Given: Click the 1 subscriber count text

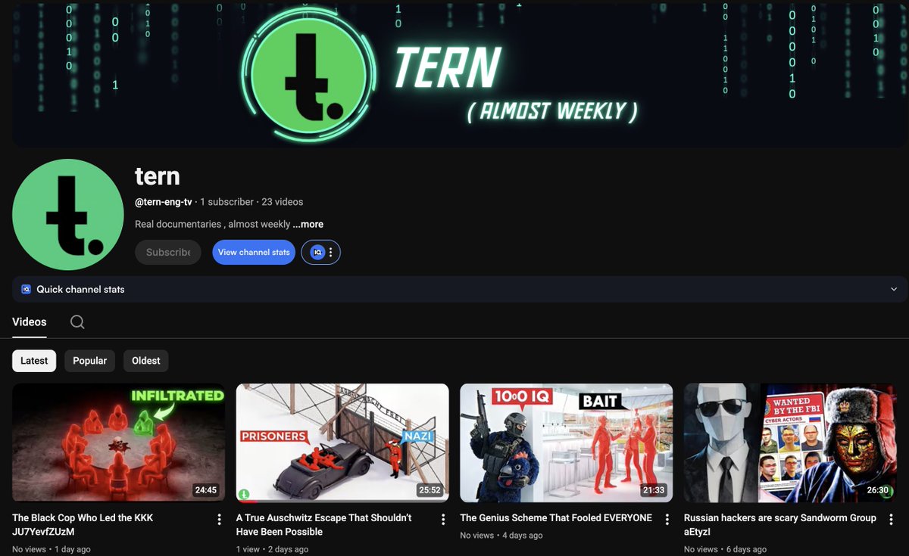Looking at the screenshot, I should pyautogui.click(x=226, y=202).
